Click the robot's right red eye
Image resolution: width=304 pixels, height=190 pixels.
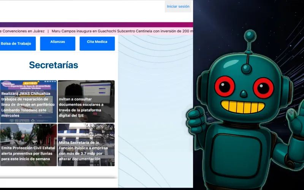click(x=263, y=88)
